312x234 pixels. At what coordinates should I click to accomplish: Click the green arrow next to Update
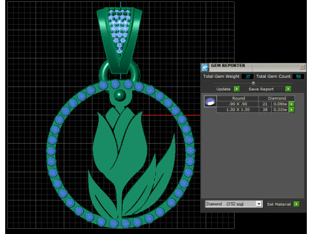(x=237, y=89)
